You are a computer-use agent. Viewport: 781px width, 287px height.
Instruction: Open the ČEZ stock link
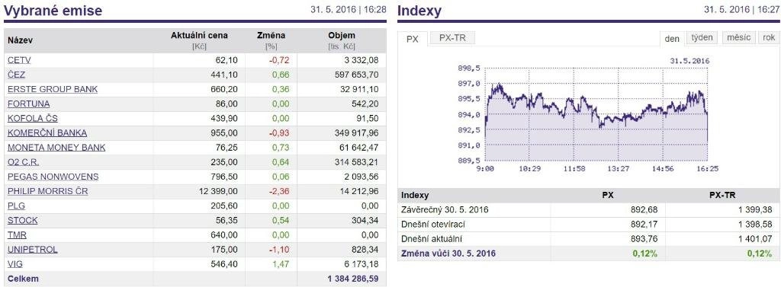17,75
